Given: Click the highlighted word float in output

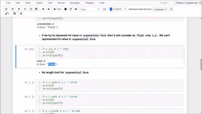Looking at the screenshot, I should [51, 64].
